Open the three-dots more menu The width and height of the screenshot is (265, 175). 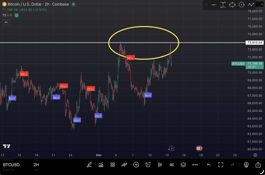tap(195, 165)
